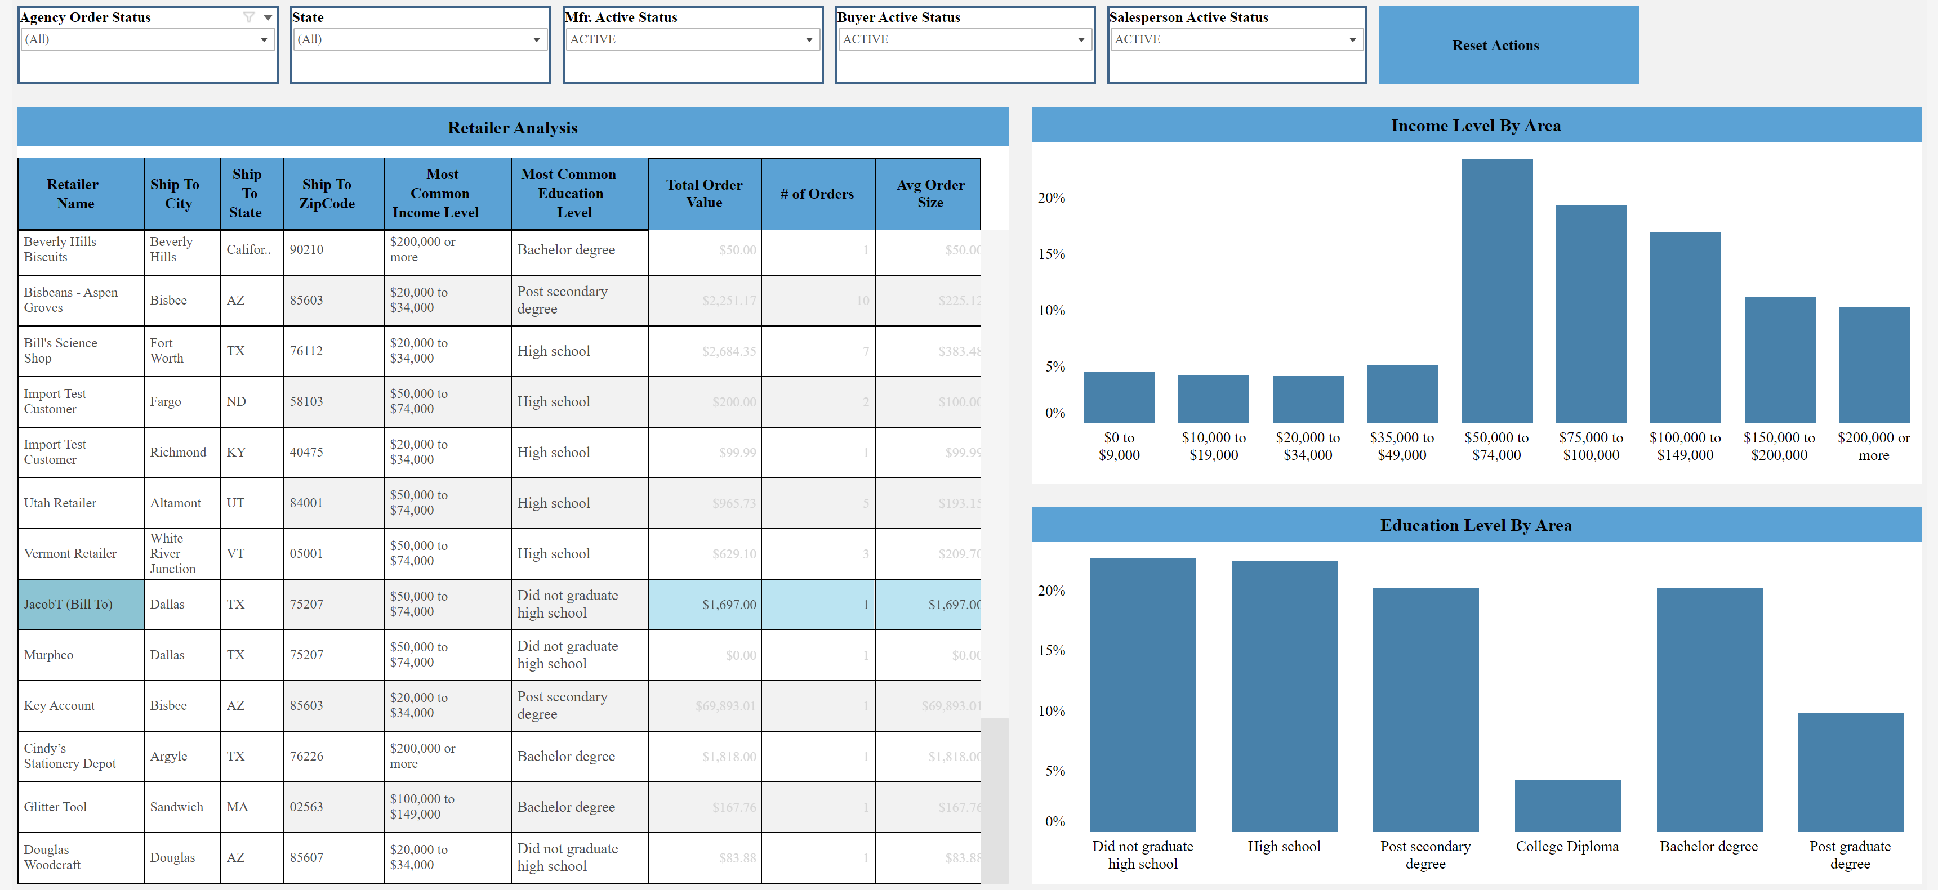
Task: Select the $100,000 to $149,000 income bar
Action: pyautogui.click(x=1685, y=328)
